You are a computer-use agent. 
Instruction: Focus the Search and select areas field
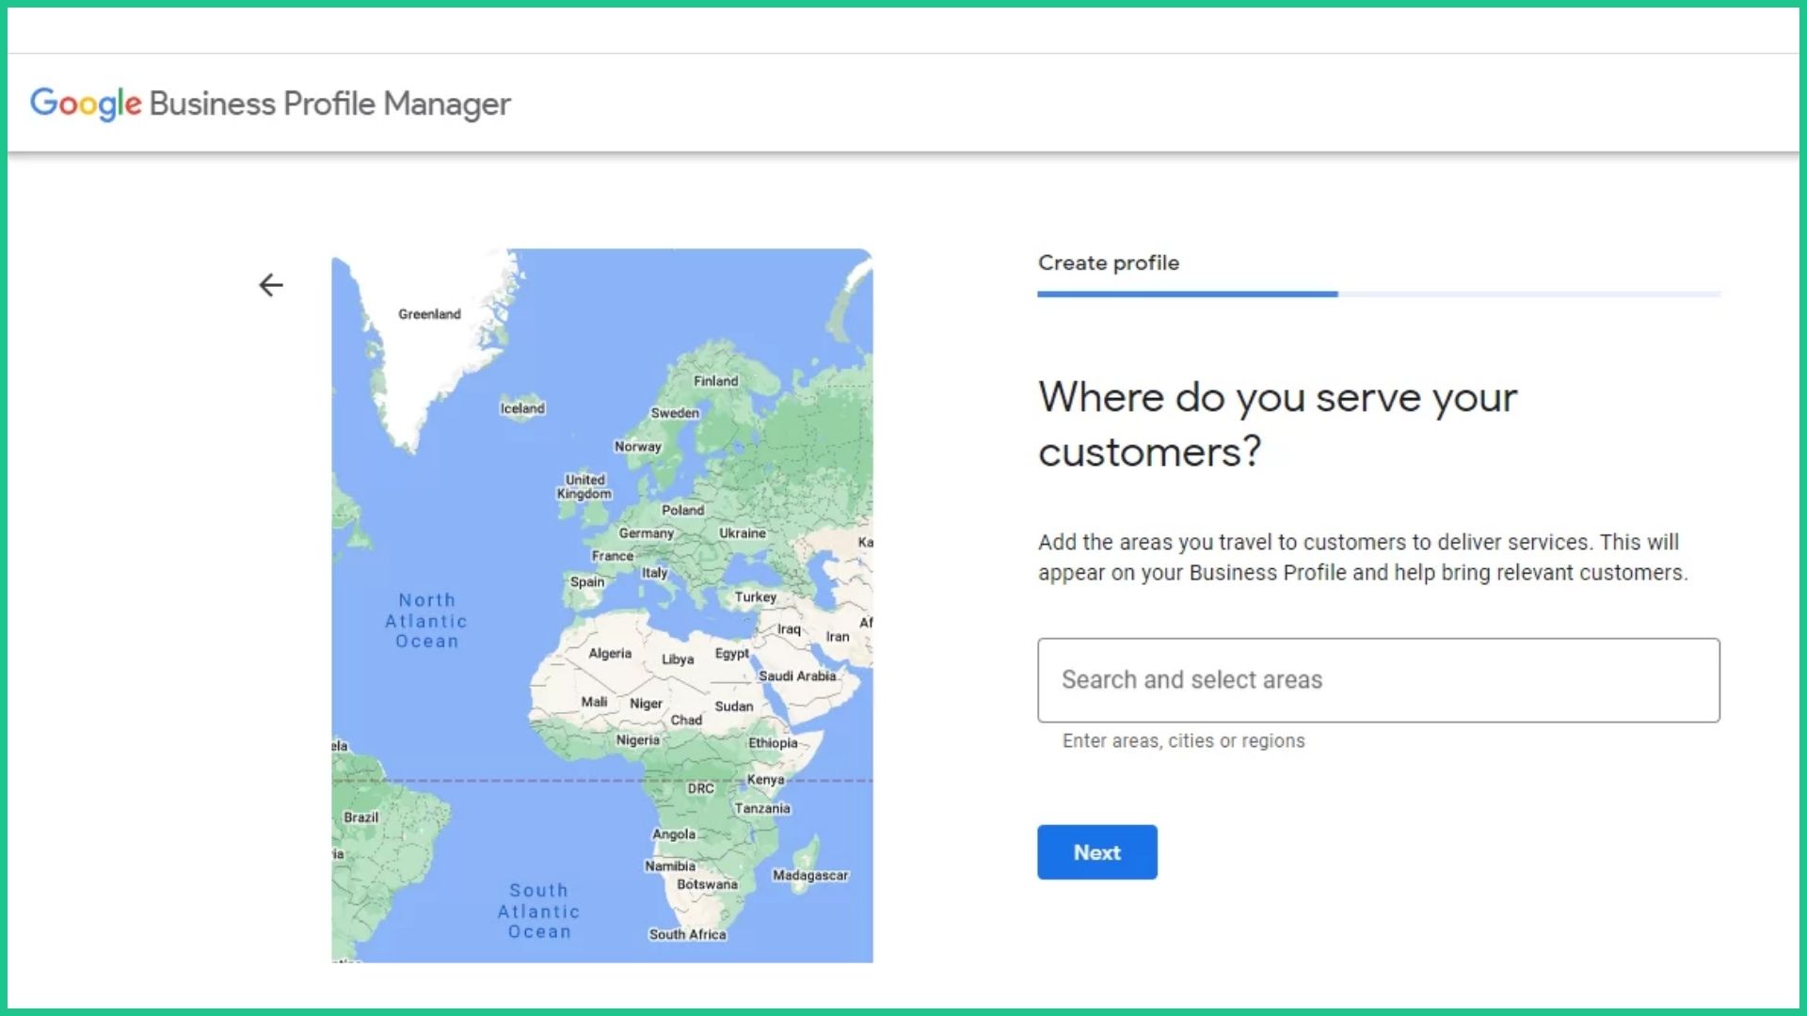pyautogui.click(x=1379, y=680)
